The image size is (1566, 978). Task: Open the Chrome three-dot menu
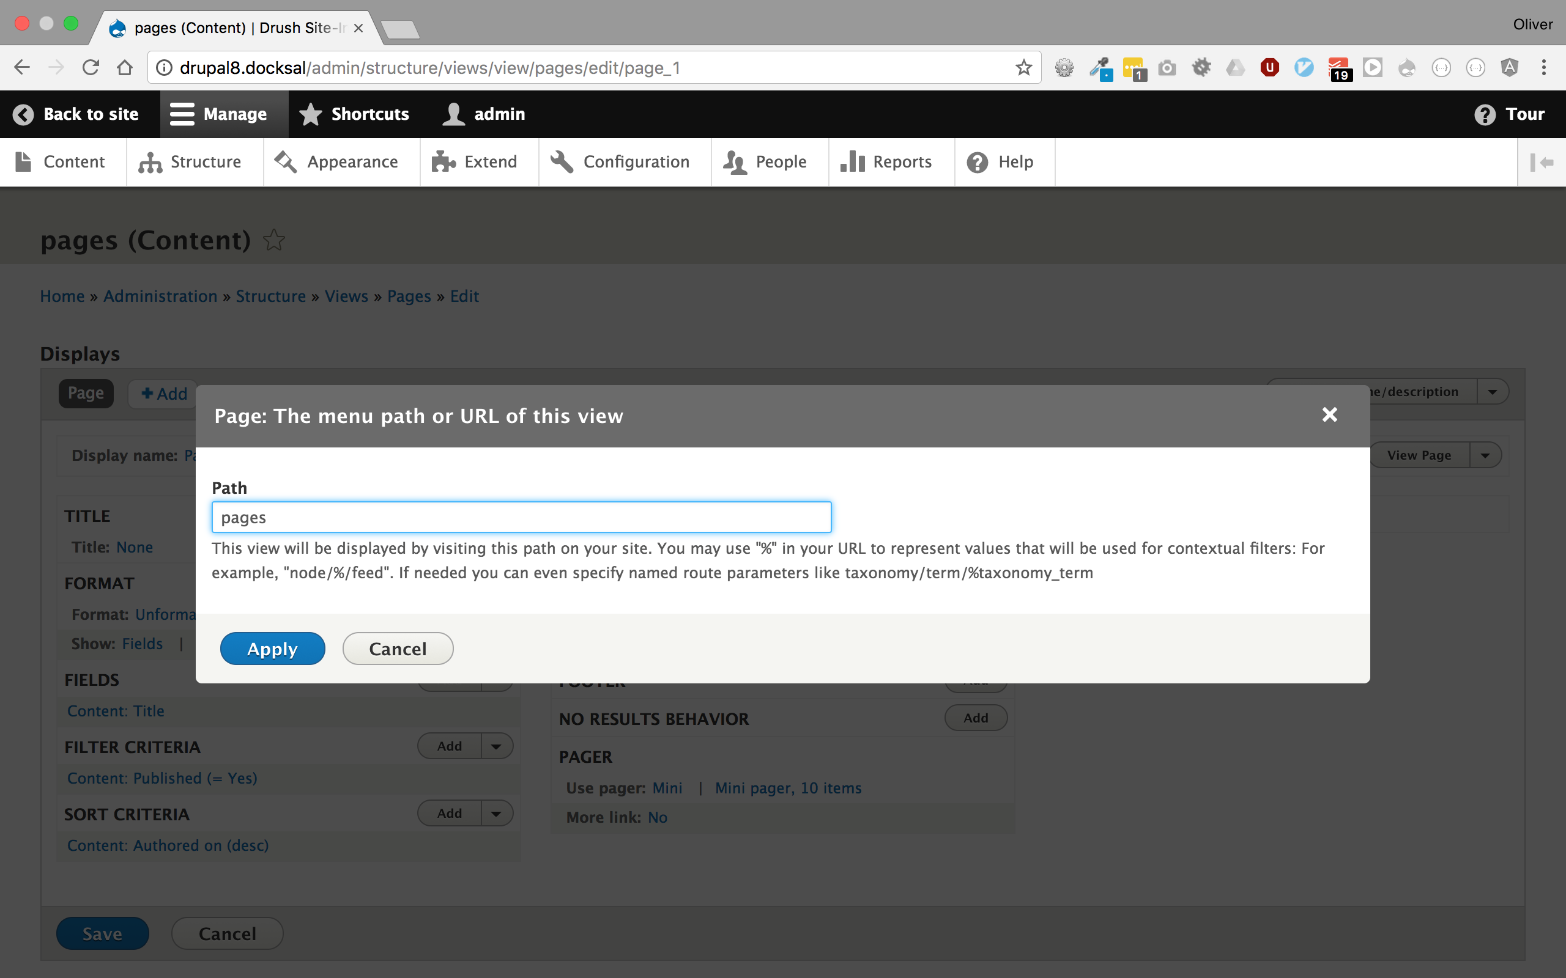click(x=1543, y=68)
